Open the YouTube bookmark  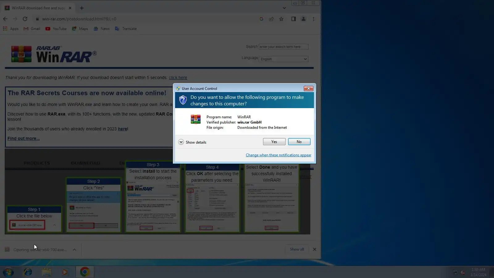click(56, 29)
